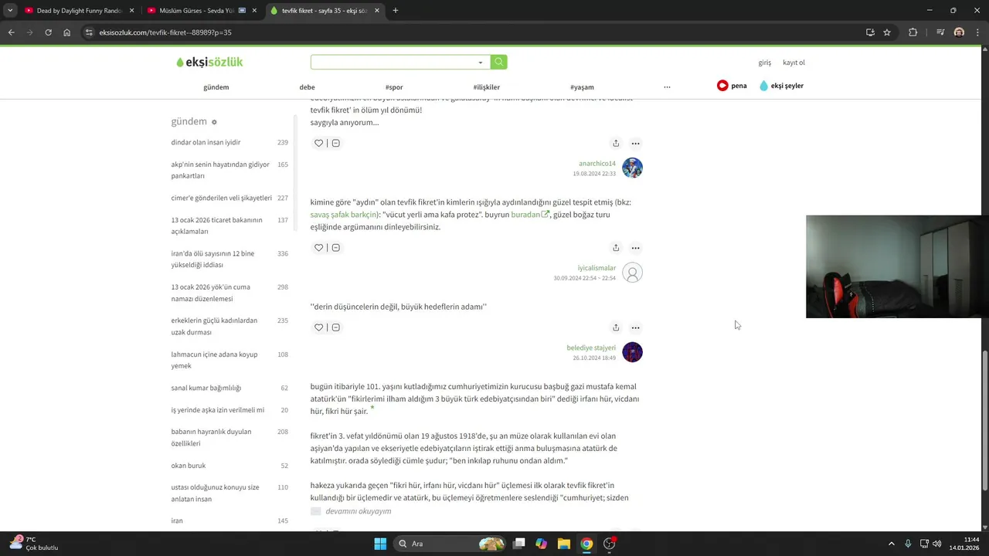Click belediye stajyeri's avatar picture
Viewport: 989px width, 556px height.
632,352
